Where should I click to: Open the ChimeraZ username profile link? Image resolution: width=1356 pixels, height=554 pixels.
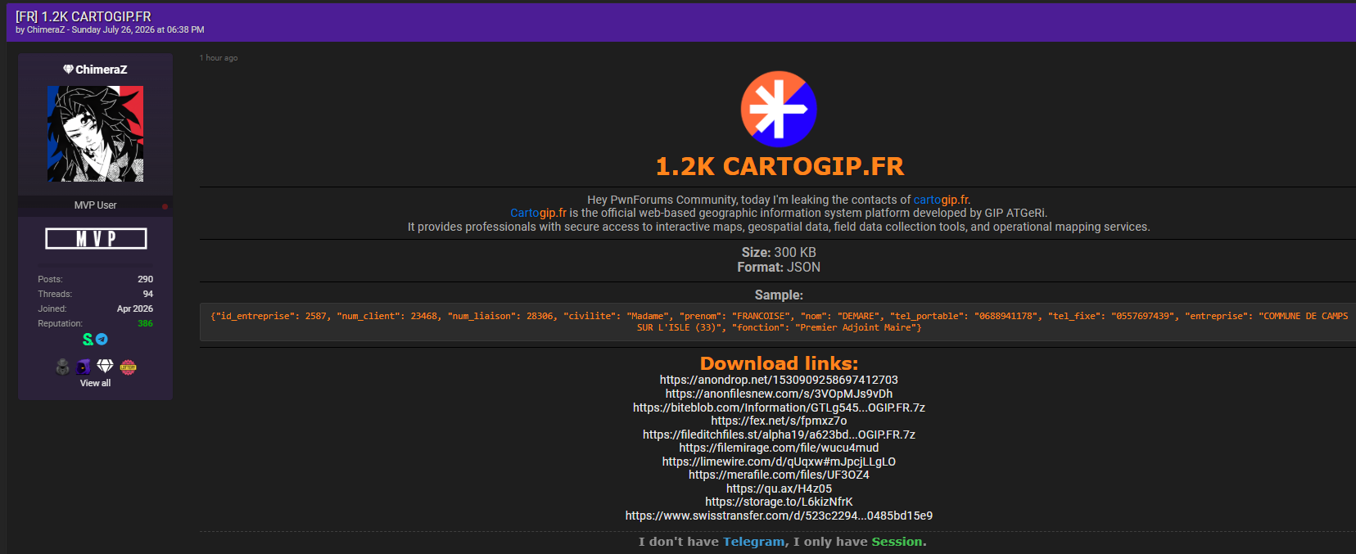click(102, 70)
